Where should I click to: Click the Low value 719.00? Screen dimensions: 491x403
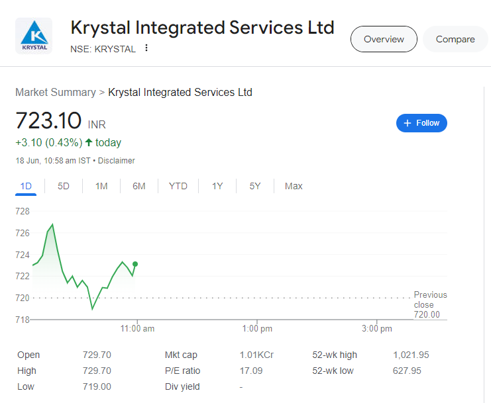coord(97,386)
